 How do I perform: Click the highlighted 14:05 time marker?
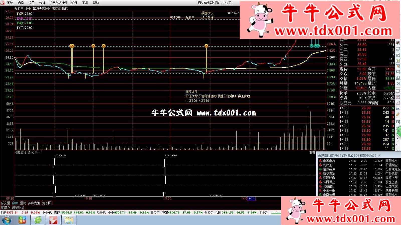tap(251, 198)
